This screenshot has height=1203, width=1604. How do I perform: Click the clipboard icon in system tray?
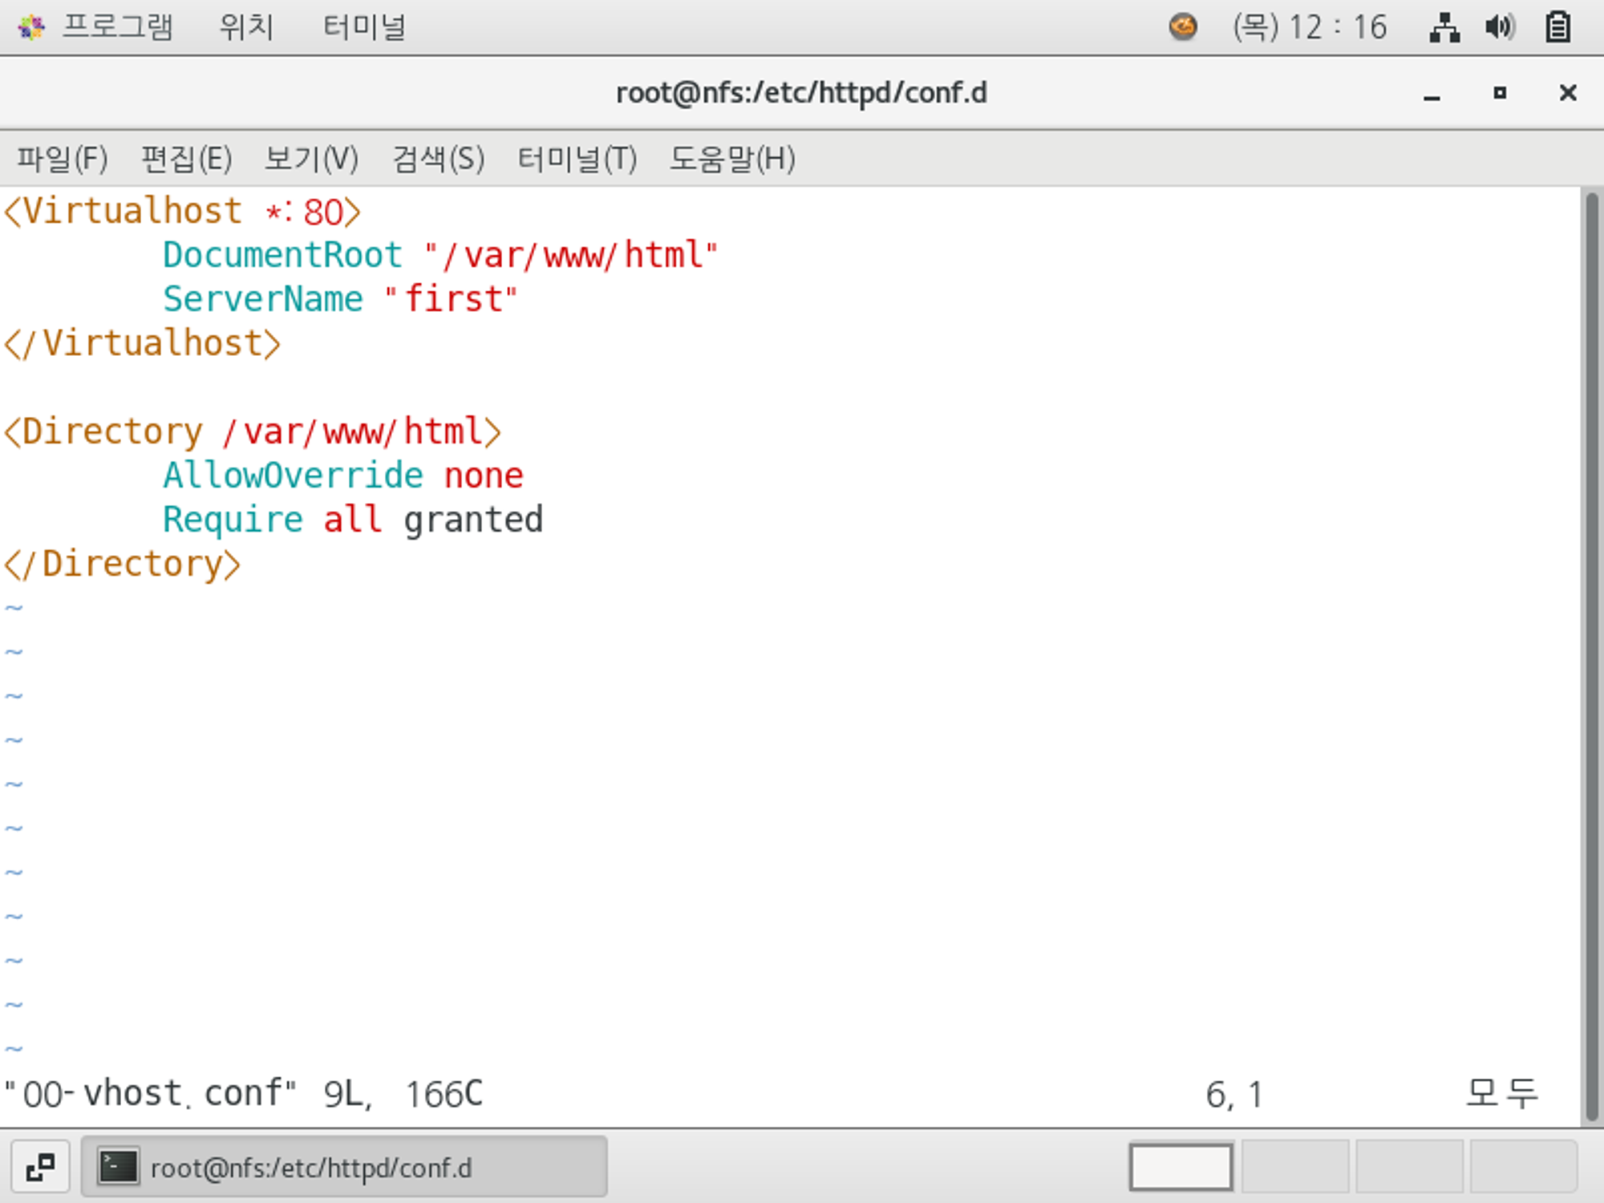coord(1557,27)
